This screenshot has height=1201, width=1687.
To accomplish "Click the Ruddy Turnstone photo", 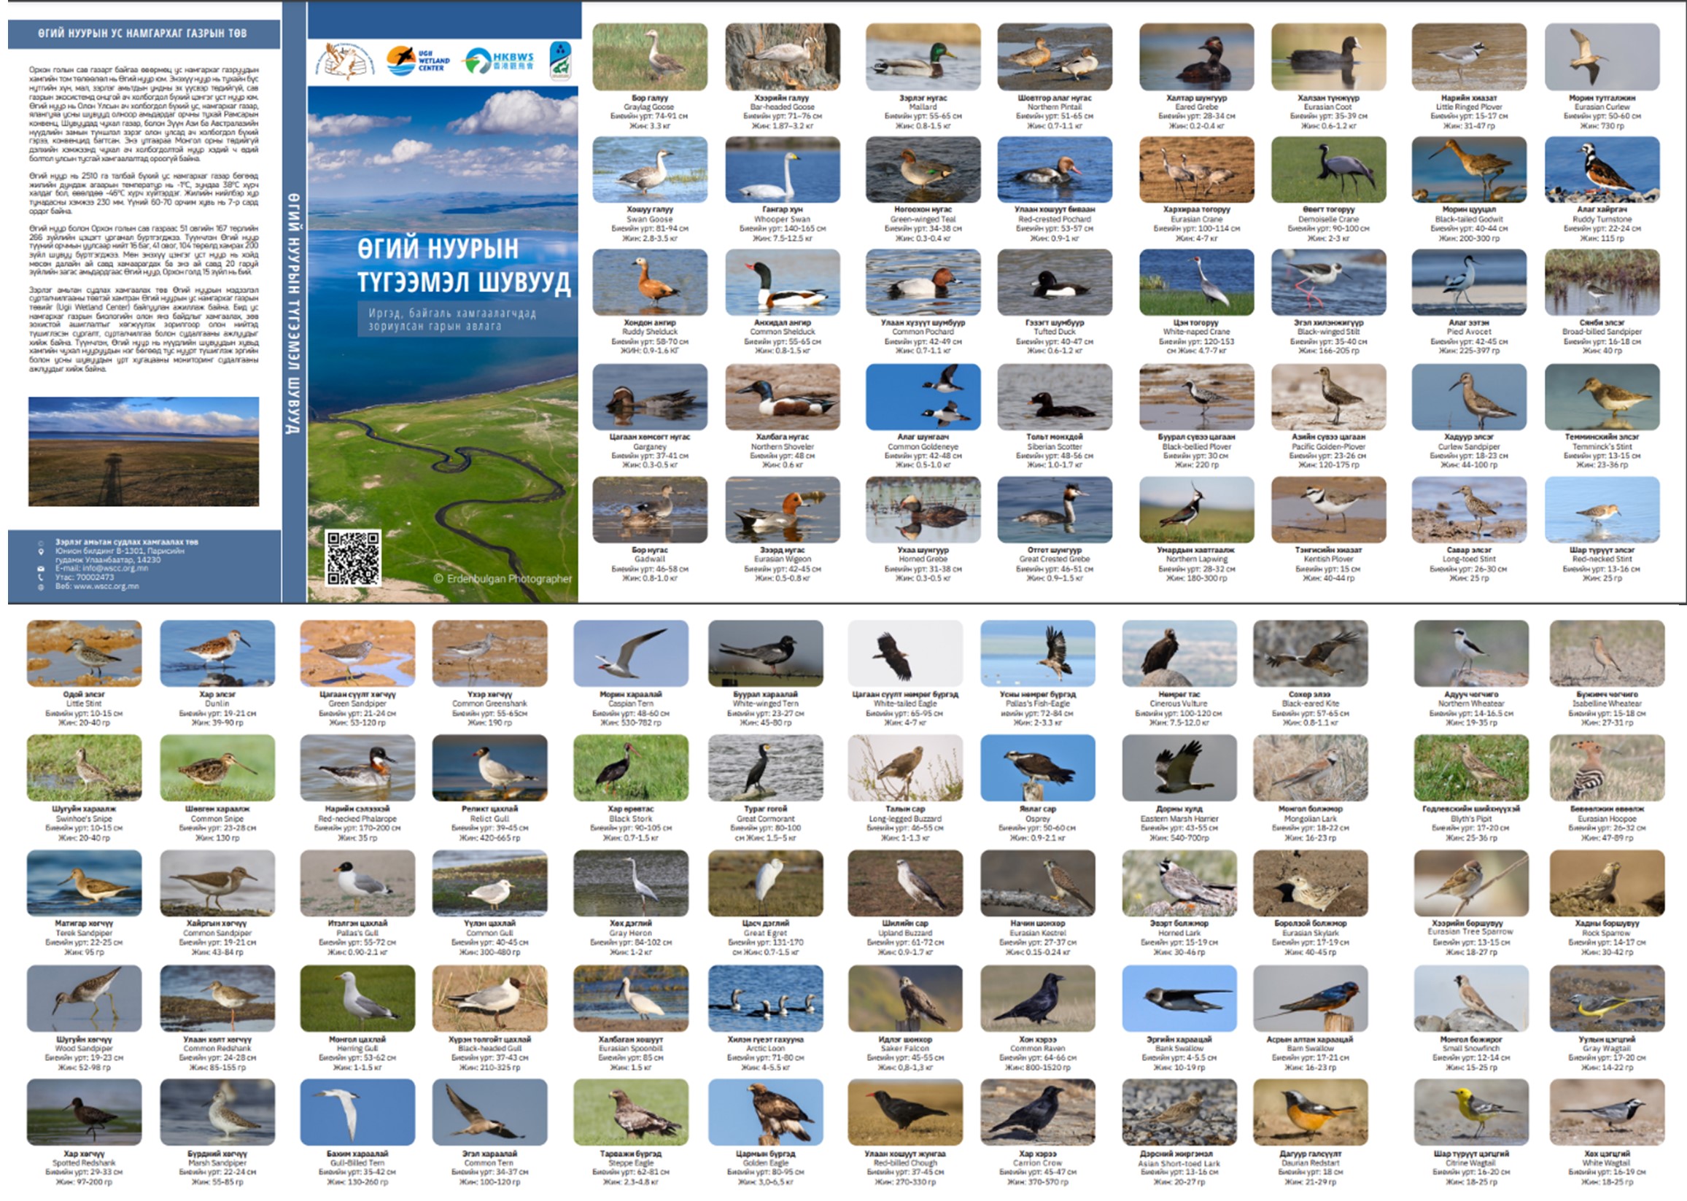I will tap(1602, 169).
